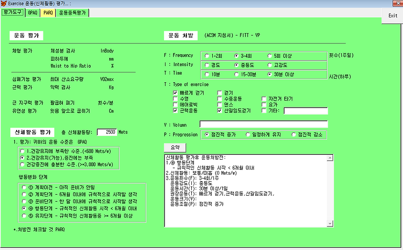Click the 팔굽혀 펴기 text
The height and width of the screenshot is (250, 403).
[62, 103]
